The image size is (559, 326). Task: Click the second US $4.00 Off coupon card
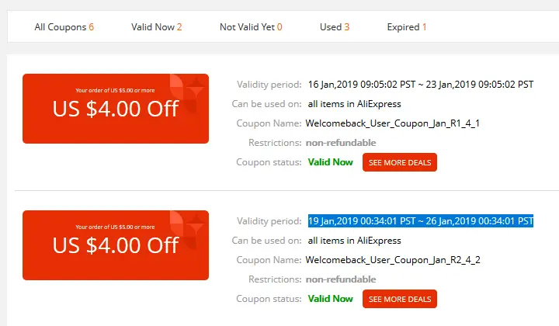[116, 245]
